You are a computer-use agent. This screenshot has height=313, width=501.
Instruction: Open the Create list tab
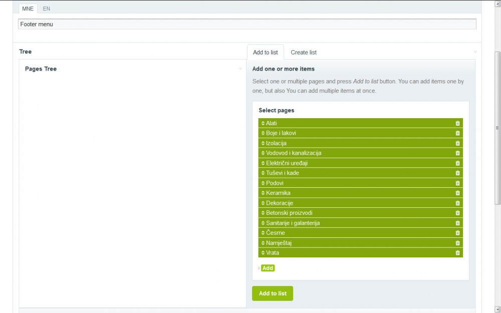(x=304, y=52)
